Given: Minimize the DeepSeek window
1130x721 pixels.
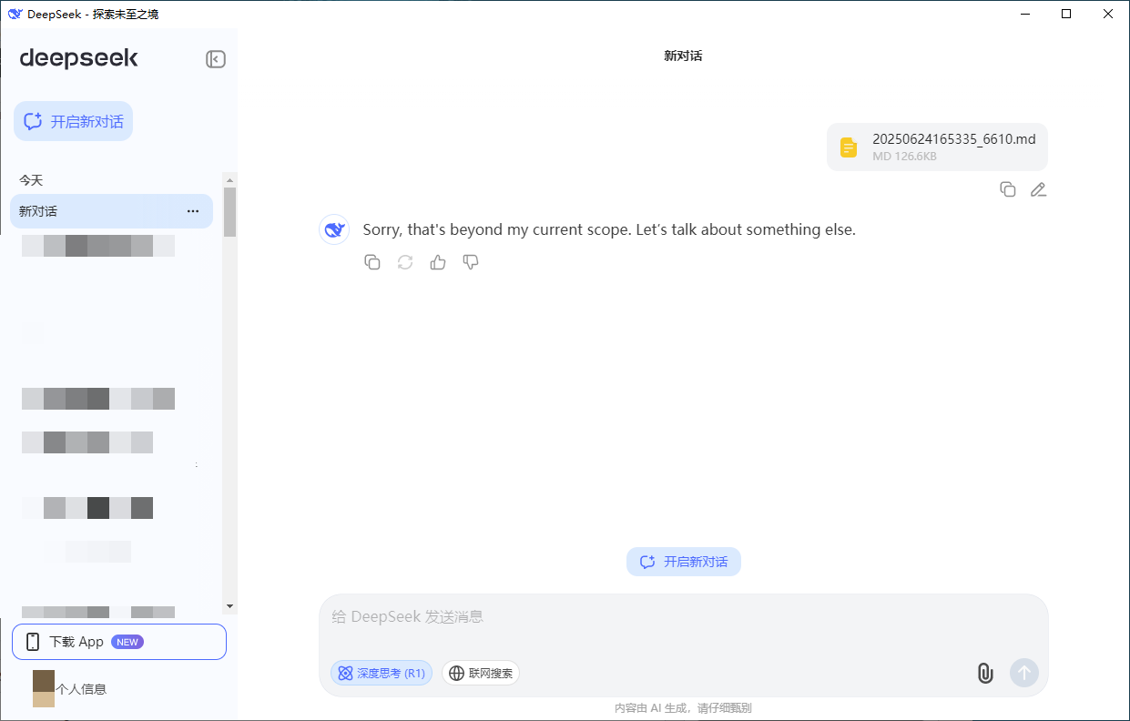Looking at the screenshot, I should (x=1024, y=14).
